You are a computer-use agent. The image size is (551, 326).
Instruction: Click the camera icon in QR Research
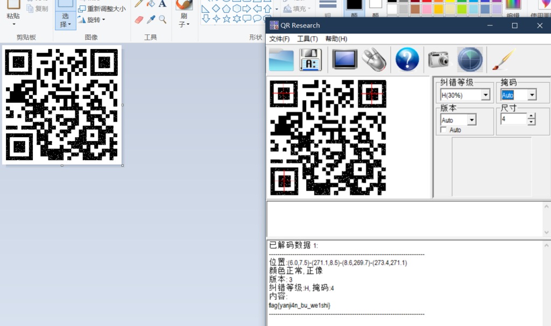tap(439, 60)
